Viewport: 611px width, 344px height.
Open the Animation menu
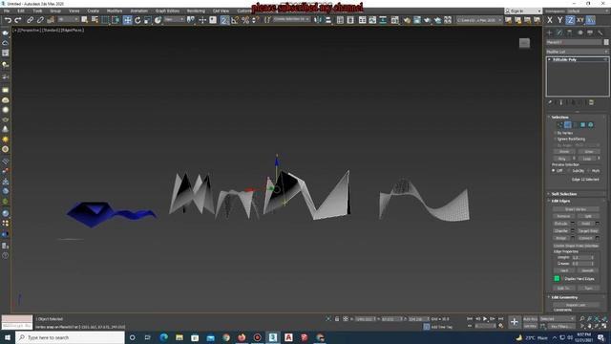coord(138,11)
